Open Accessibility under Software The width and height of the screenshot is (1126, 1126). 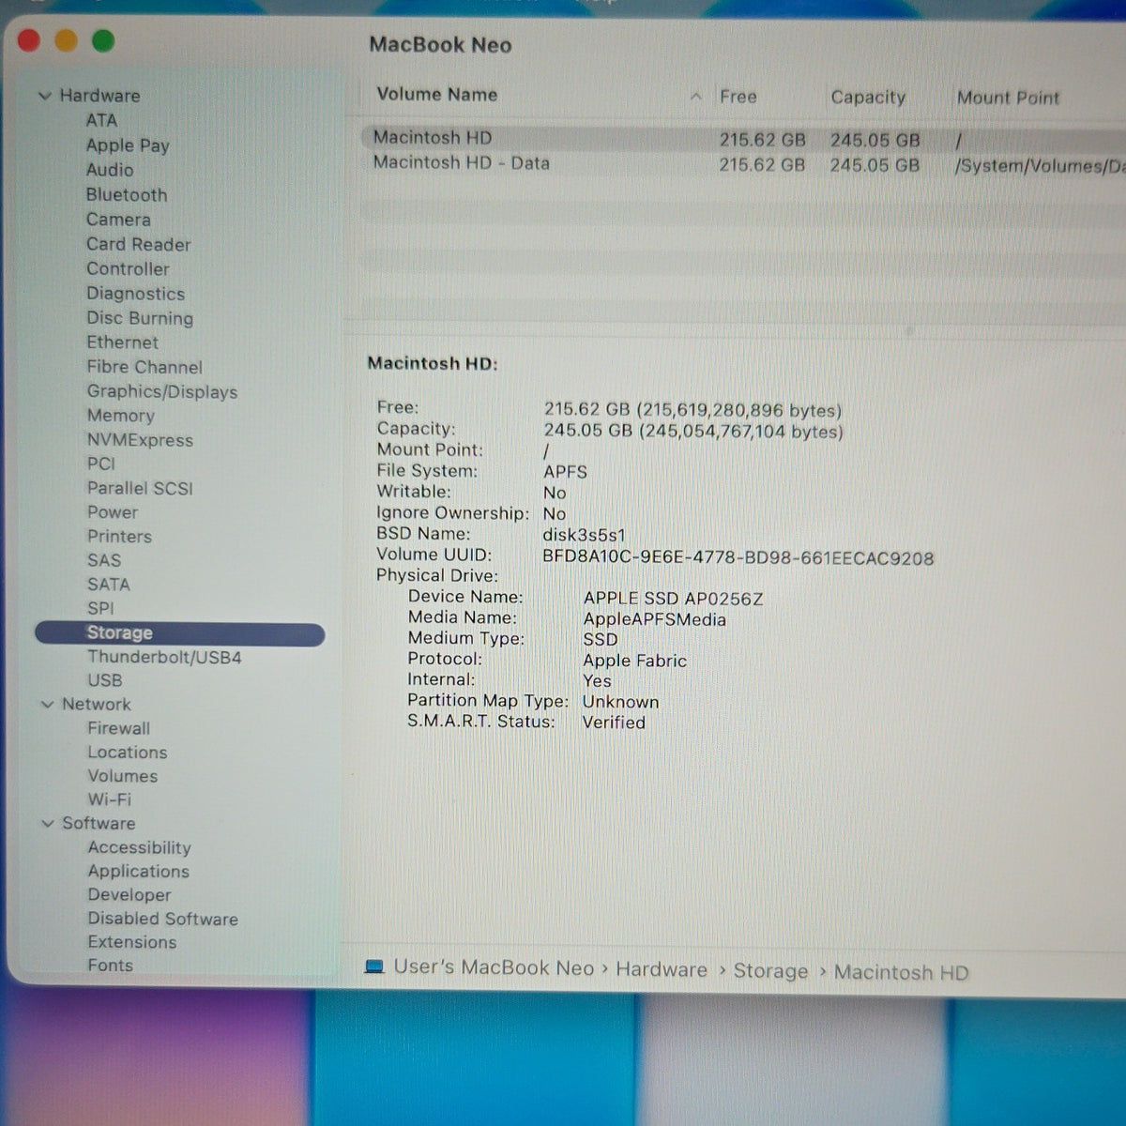click(139, 847)
